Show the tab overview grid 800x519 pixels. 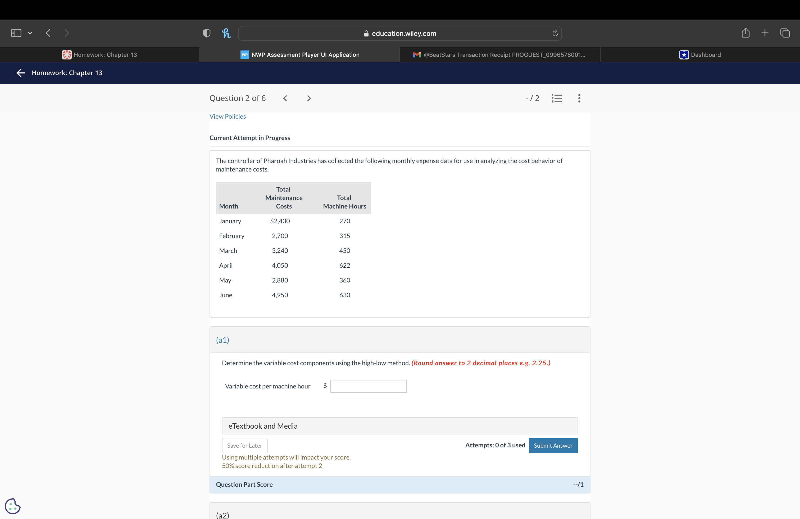[x=785, y=33]
